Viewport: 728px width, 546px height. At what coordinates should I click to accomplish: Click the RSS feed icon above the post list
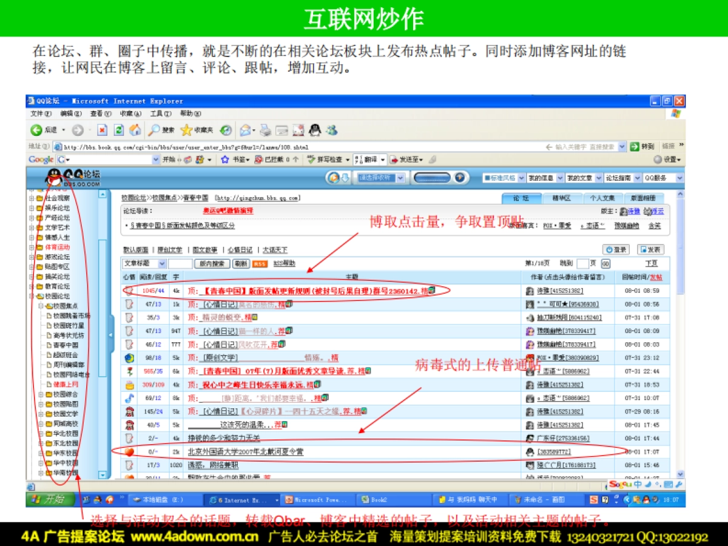click(259, 263)
